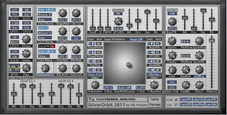Click the LazyFilt button
227x115 pixels.
[211, 99]
